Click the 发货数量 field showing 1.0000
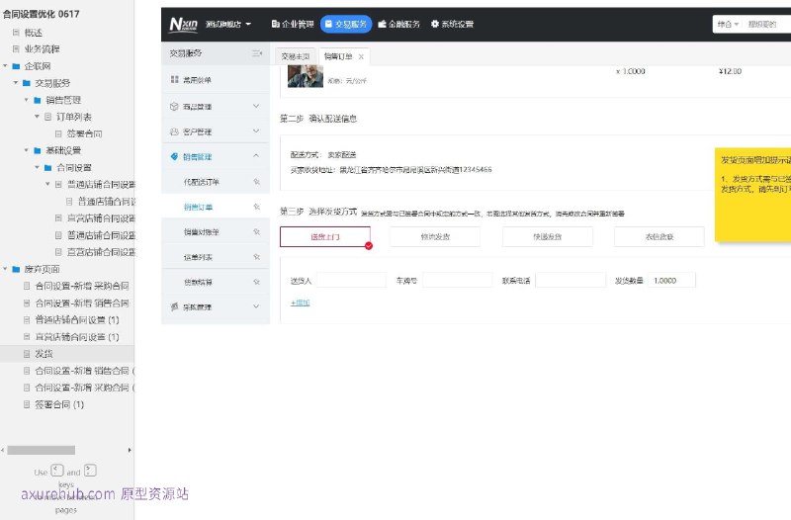 [671, 280]
